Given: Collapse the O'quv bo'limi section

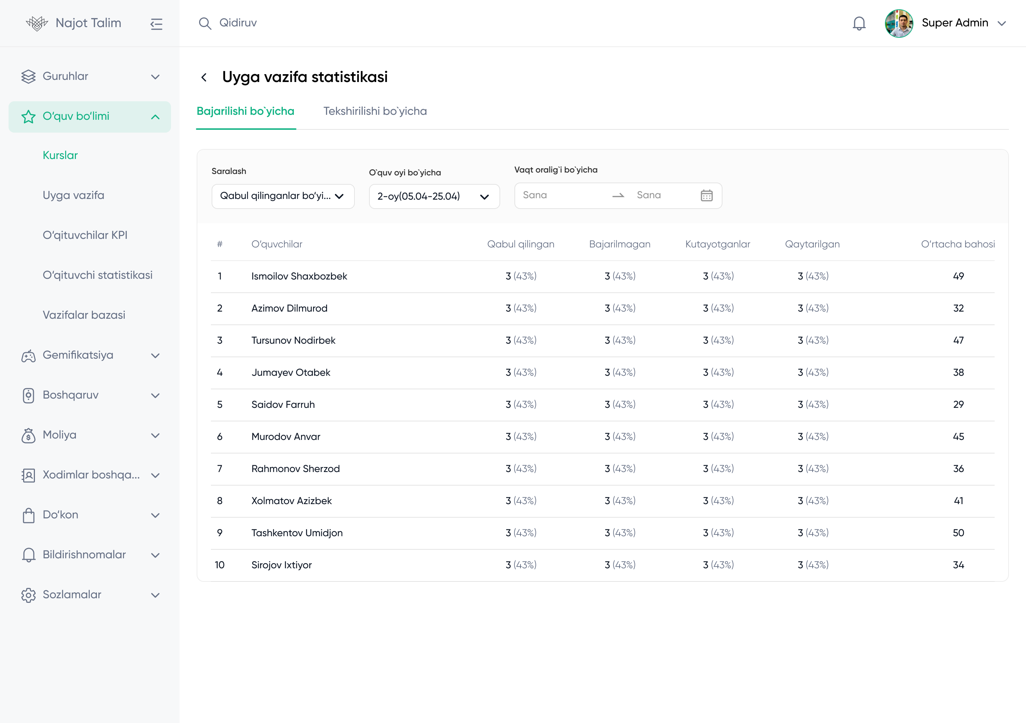Looking at the screenshot, I should (155, 117).
